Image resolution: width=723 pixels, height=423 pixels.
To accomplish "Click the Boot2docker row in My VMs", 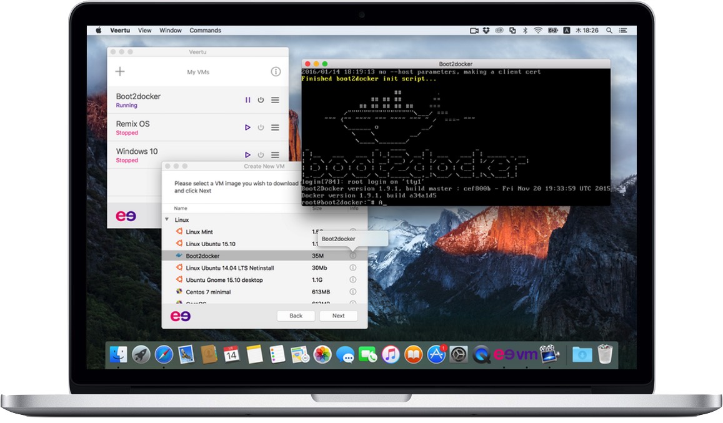I will 198,100.
